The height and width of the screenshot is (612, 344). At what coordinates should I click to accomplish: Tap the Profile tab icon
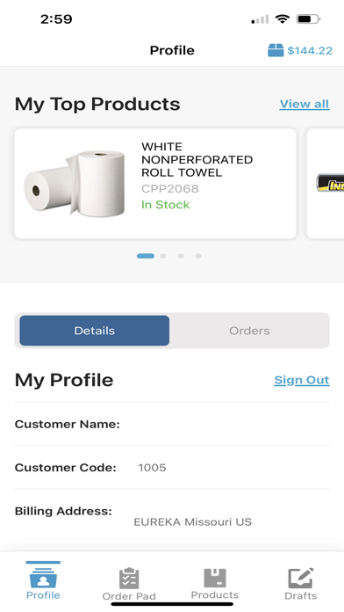[x=43, y=577]
